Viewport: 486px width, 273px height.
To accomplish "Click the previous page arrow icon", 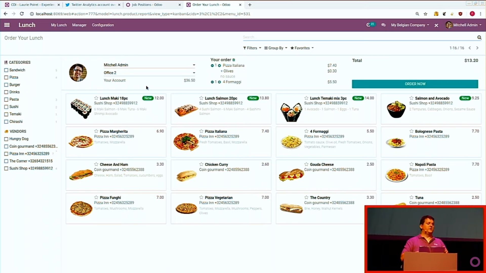I will point(470,48).
